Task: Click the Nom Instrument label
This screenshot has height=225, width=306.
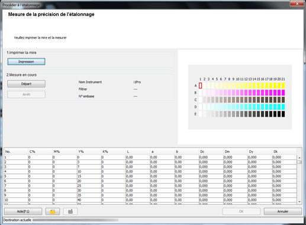Action: (90, 82)
